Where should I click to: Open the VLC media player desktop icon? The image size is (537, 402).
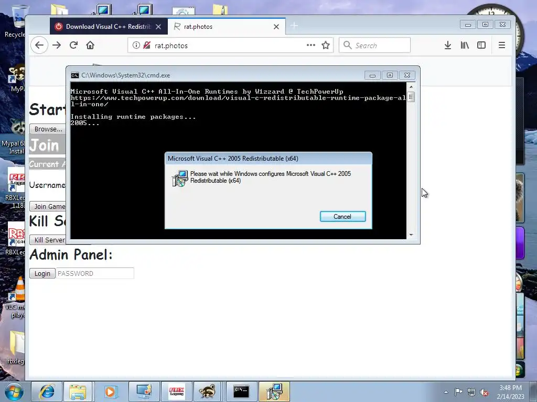16,297
